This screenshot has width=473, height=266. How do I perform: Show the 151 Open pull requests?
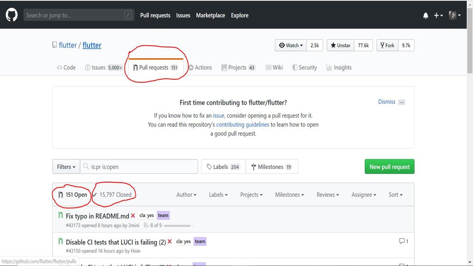click(x=73, y=195)
